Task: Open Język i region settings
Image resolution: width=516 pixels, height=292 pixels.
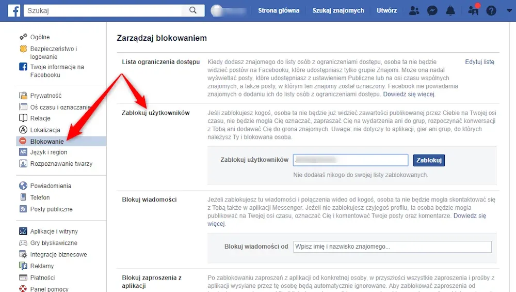Action: click(x=49, y=152)
